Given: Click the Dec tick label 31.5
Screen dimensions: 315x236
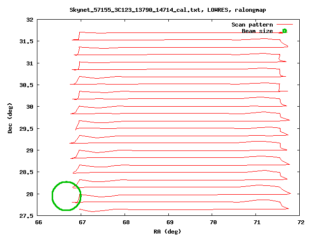Looking at the screenshot, I should [26, 41].
